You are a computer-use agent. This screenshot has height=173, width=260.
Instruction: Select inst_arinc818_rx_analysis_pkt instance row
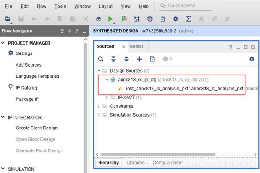(184, 89)
